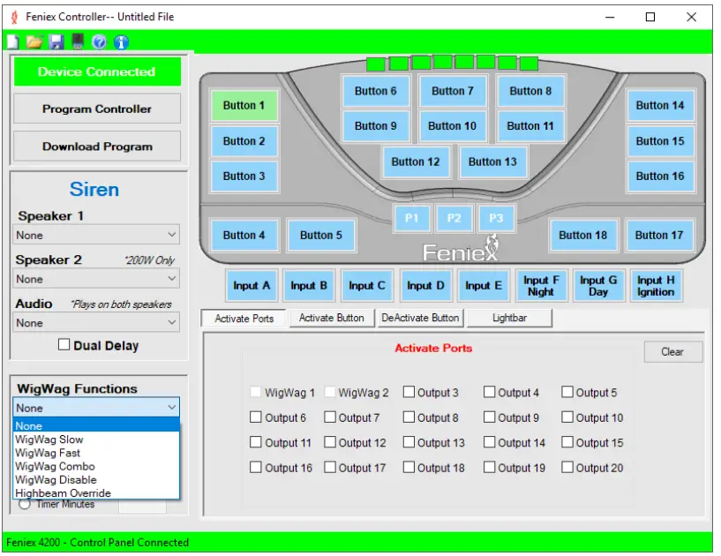Select Input A
The height and width of the screenshot is (556, 721).
click(252, 286)
